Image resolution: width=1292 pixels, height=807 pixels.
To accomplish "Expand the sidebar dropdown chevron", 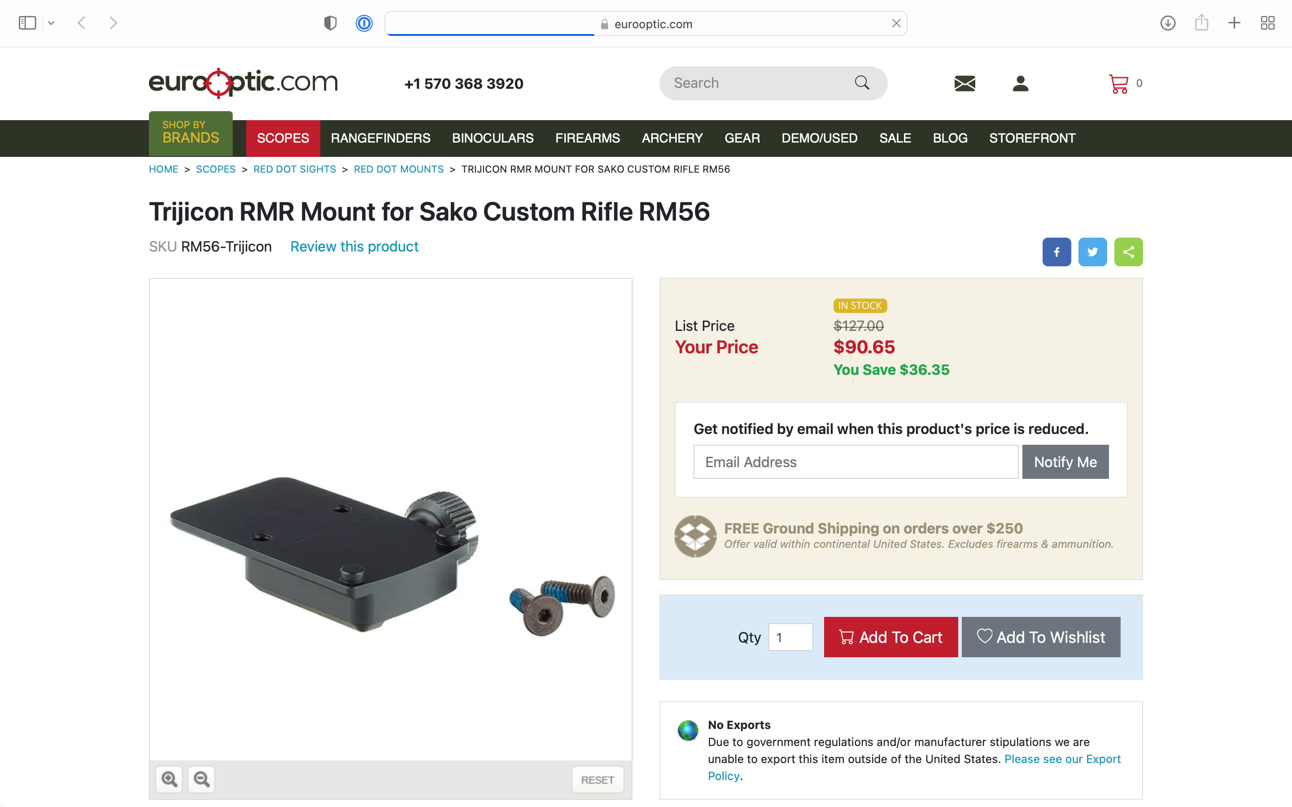I will click(x=51, y=23).
